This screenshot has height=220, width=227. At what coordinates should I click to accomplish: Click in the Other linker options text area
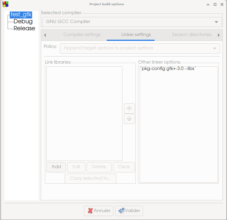point(179,125)
